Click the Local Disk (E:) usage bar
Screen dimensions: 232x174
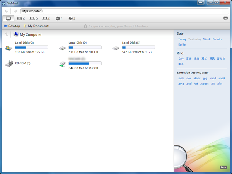[138, 47]
